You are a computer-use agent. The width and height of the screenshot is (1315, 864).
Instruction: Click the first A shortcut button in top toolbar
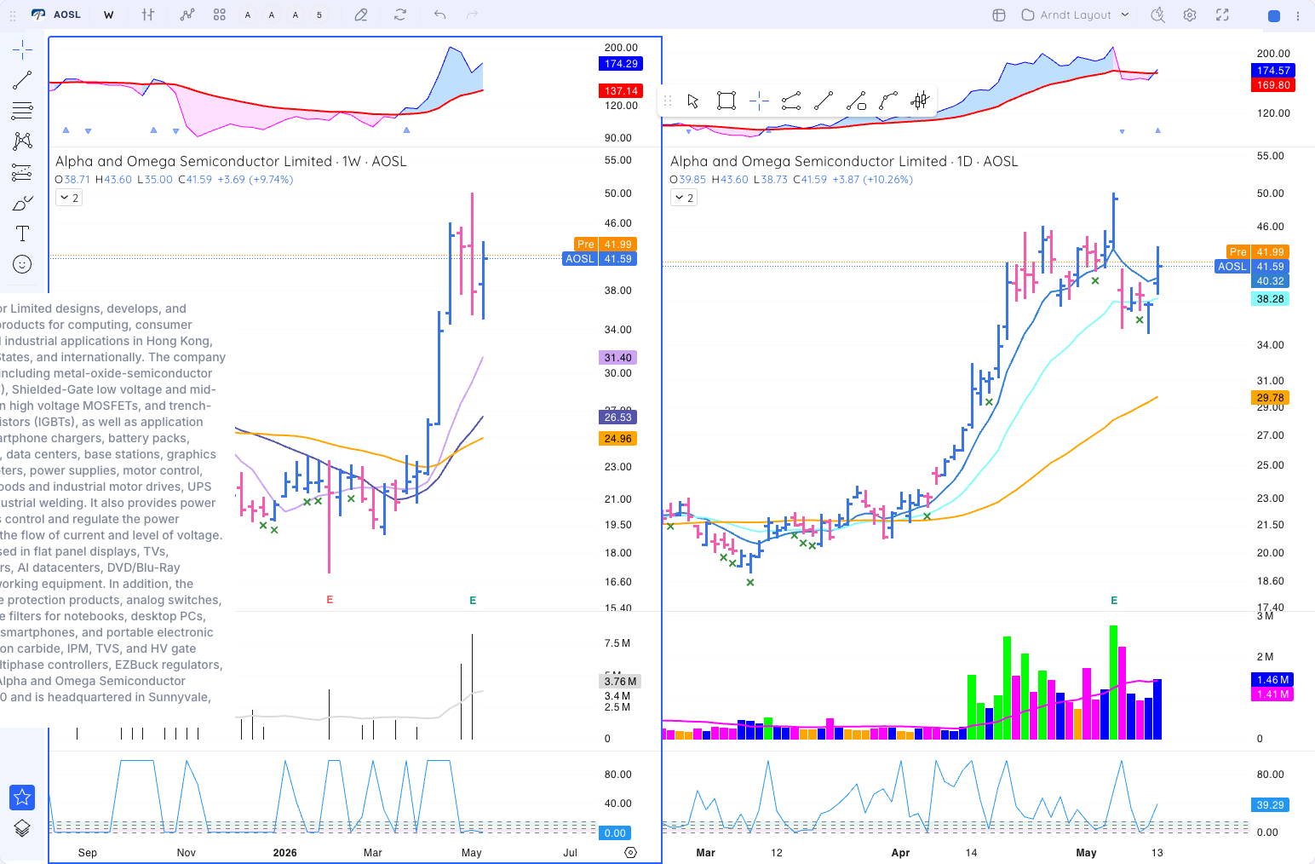pos(248,14)
